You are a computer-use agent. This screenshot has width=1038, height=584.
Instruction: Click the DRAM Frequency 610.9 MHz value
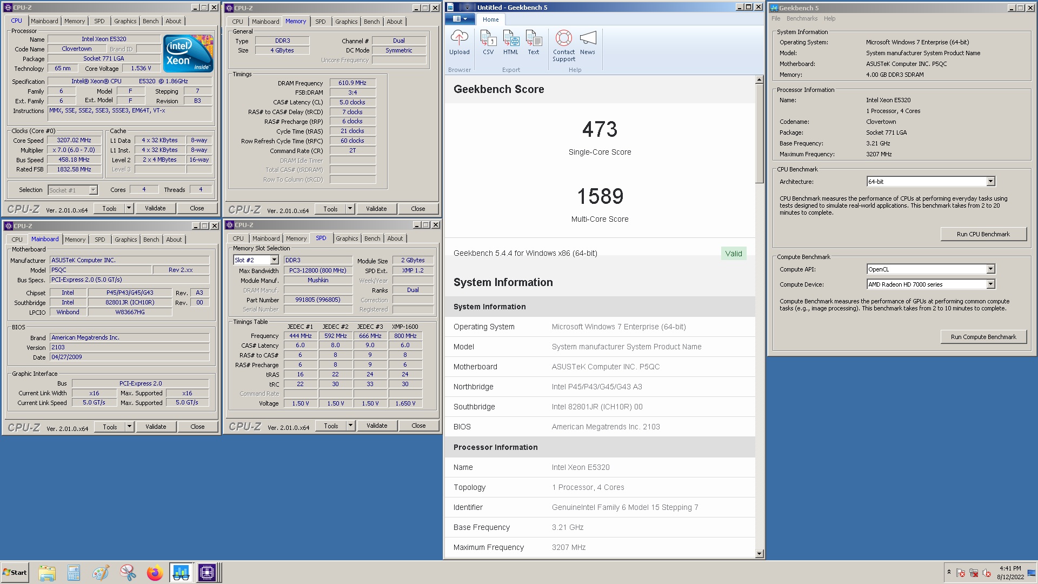(x=352, y=83)
